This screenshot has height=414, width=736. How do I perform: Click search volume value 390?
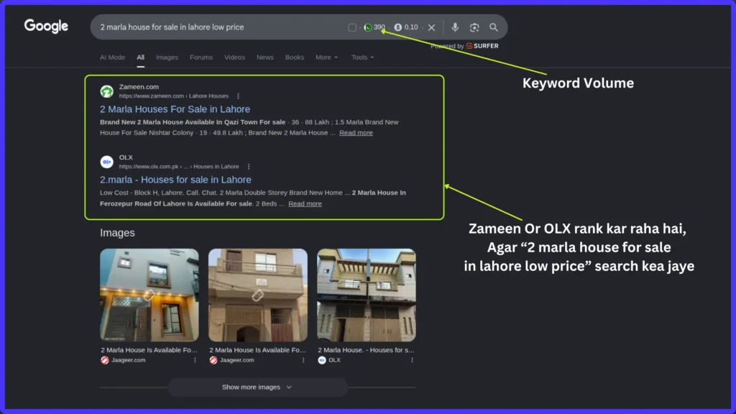point(379,27)
